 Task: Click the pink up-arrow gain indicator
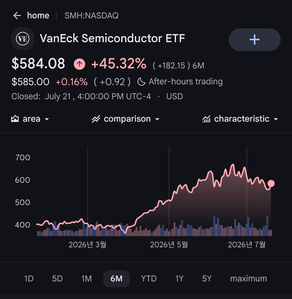pos(79,64)
